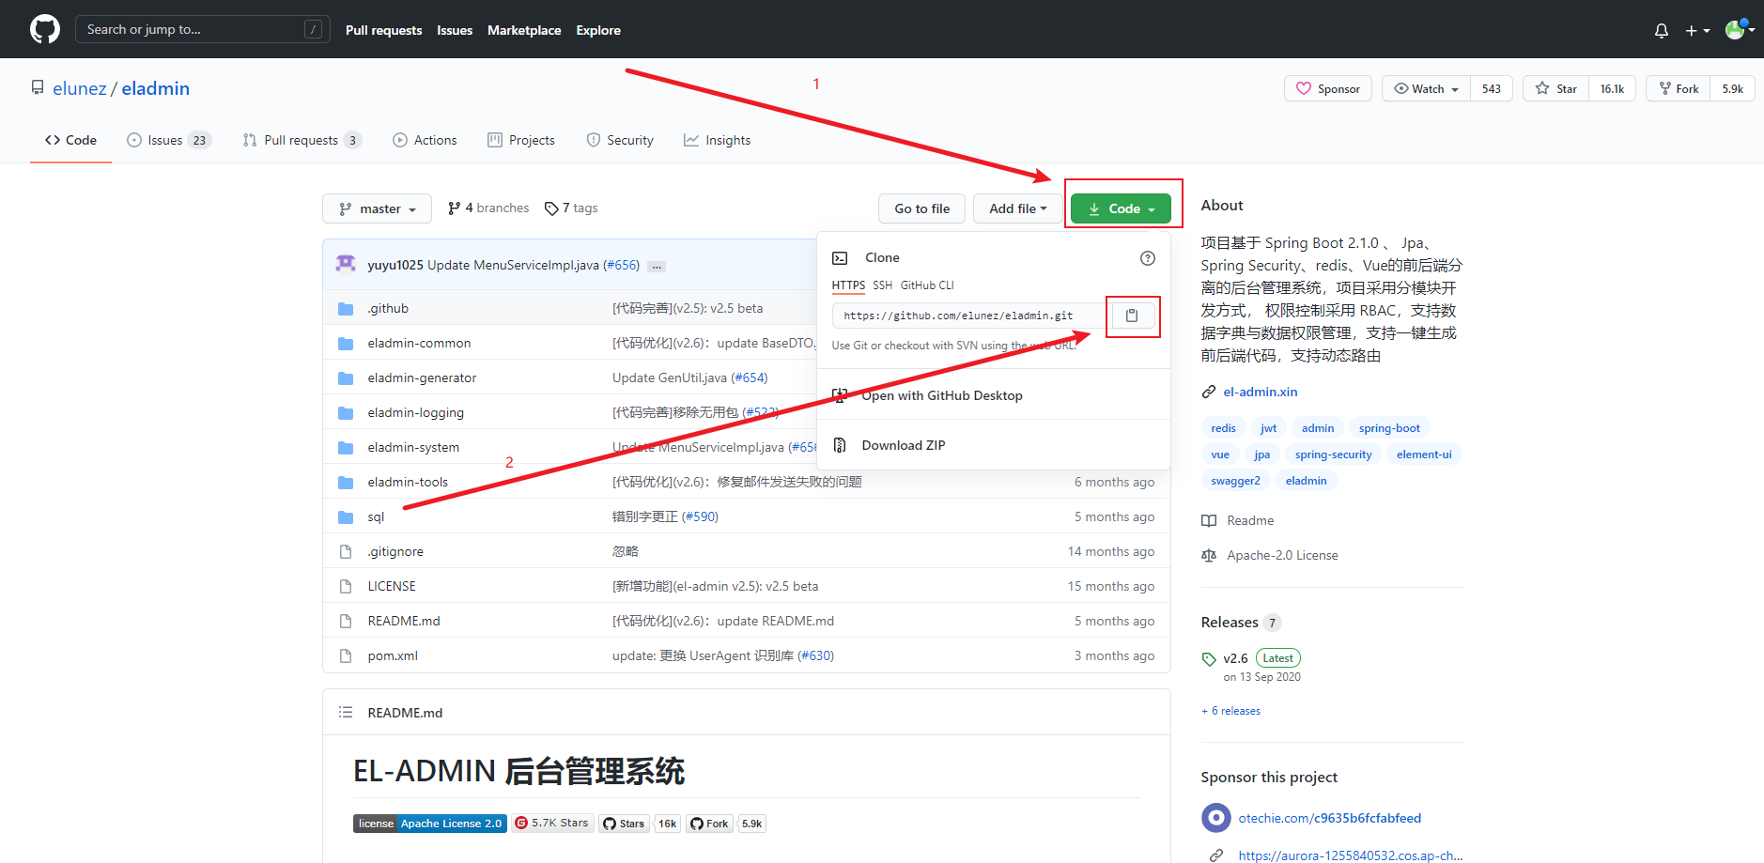Open the Add file dropdown
Screen dimensions: 1764x863
coord(1017,208)
